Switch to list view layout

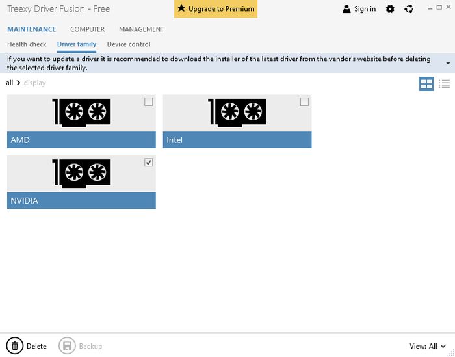pos(445,83)
